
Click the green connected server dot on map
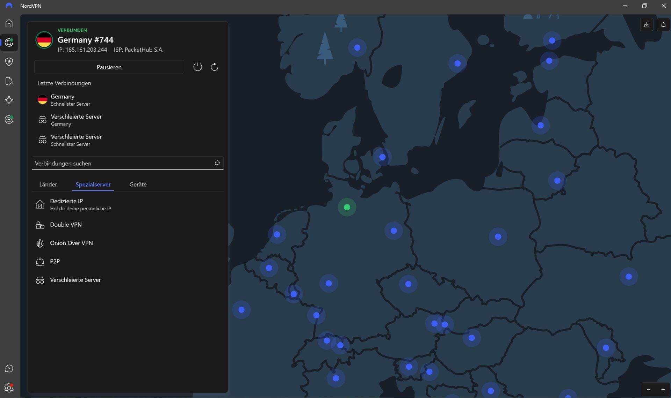[347, 207]
